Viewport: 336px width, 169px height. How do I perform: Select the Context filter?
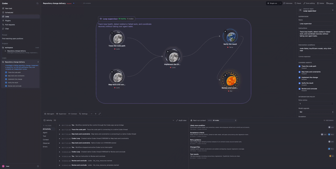tap(49, 140)
